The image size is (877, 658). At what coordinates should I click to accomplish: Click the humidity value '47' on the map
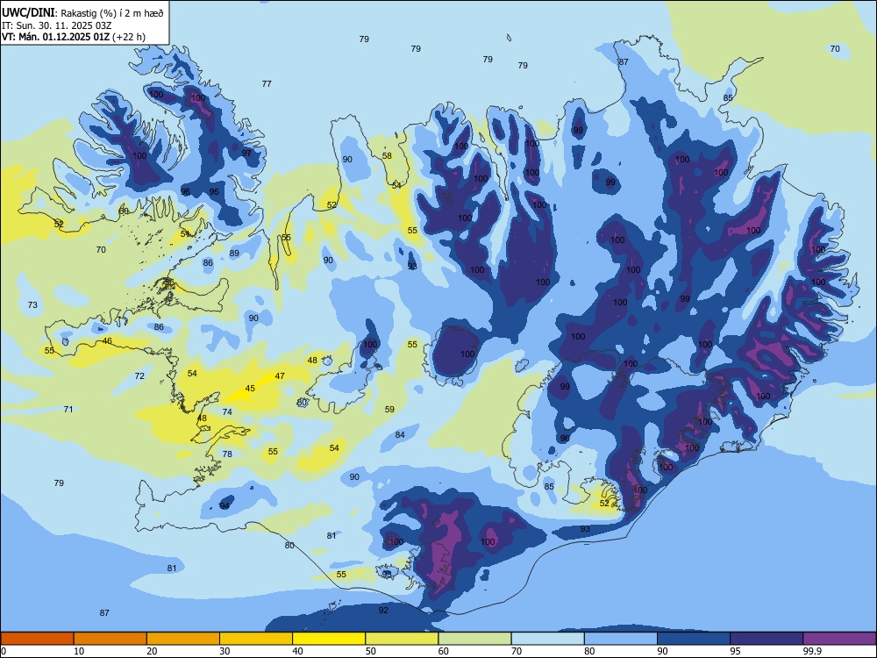[280, 376]
